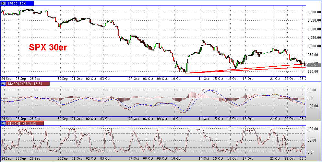Click the panel 1 icon beside the MACD title
This screenshot has width=322, height=162.
(3, 83)
